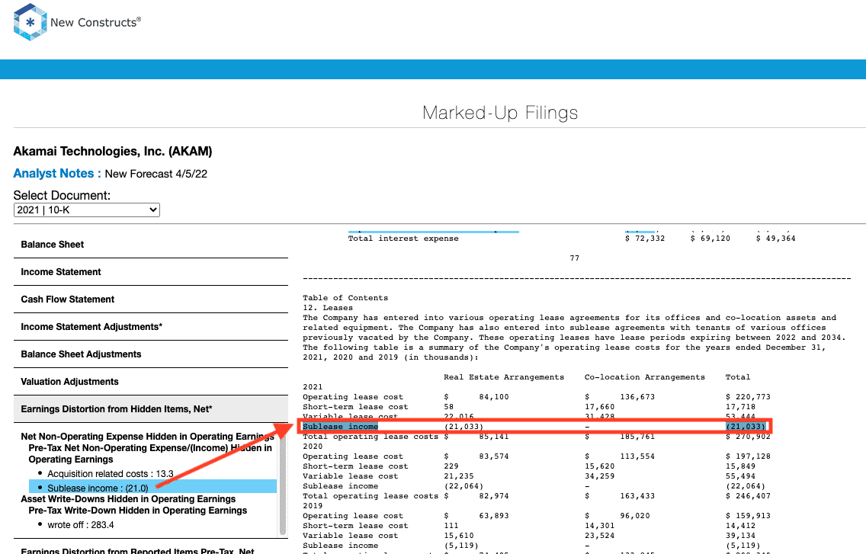The image size is (866, 554).
Task: Click Pre-Tax Write-Down Hidden in Operating Earnings subheading
Action: tap(137, 511)
